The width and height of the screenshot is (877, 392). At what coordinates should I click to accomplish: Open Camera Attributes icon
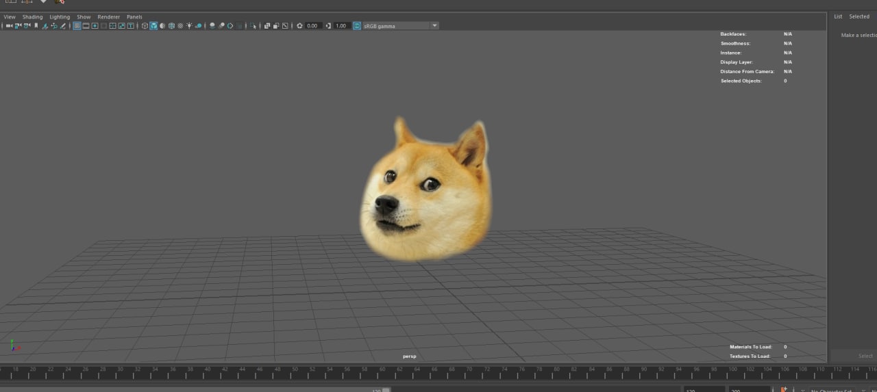(27, 25)
